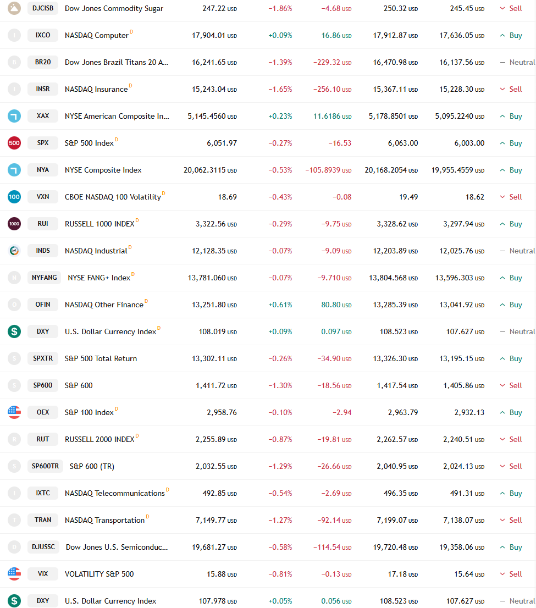Click the XAX NYSE logo icon
Viewport: 536px width, 608px height.
point(14,116)
